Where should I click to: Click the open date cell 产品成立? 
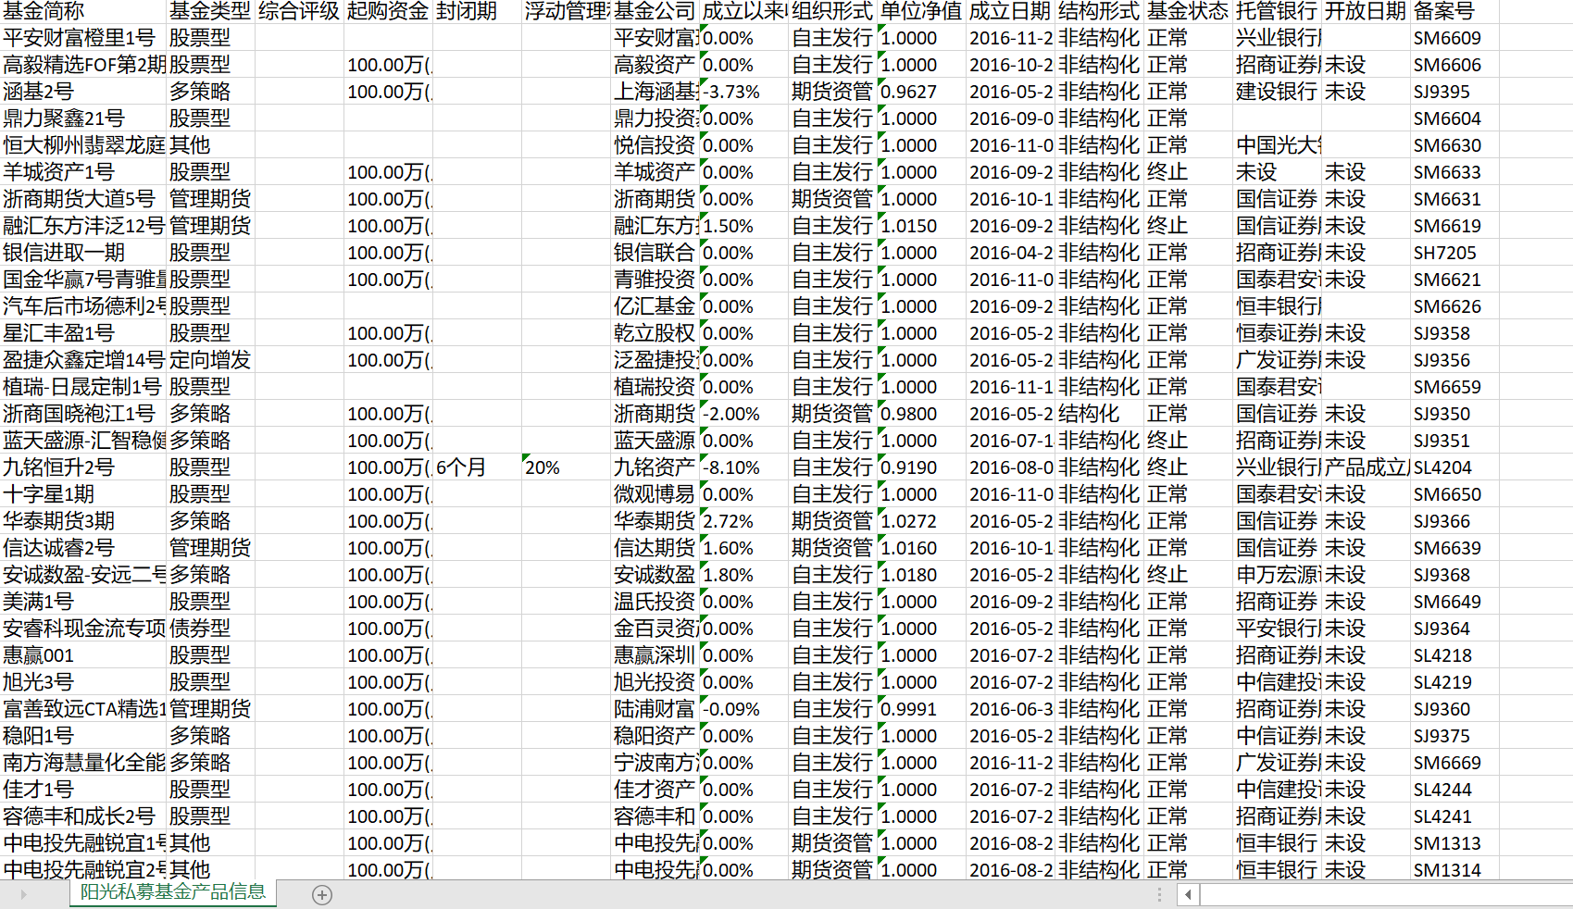point(1366,467)
